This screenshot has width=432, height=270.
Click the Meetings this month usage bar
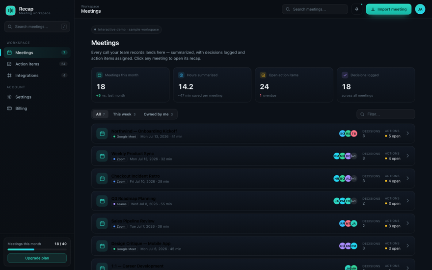[x=37, y=249]
